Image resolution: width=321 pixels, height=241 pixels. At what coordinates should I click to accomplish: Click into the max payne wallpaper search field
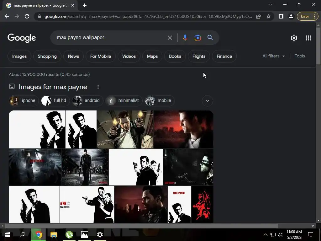111,38
